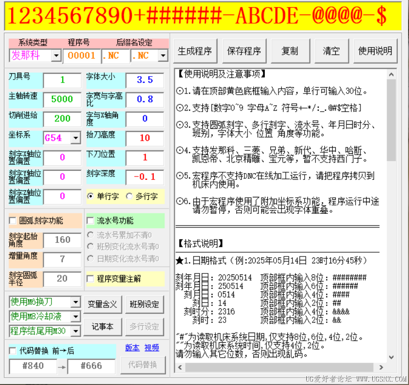This screenshot has width=409, height=385.
Task: Enable the 圆弧刻字功能 checkbox
Action: click(13, 221)
